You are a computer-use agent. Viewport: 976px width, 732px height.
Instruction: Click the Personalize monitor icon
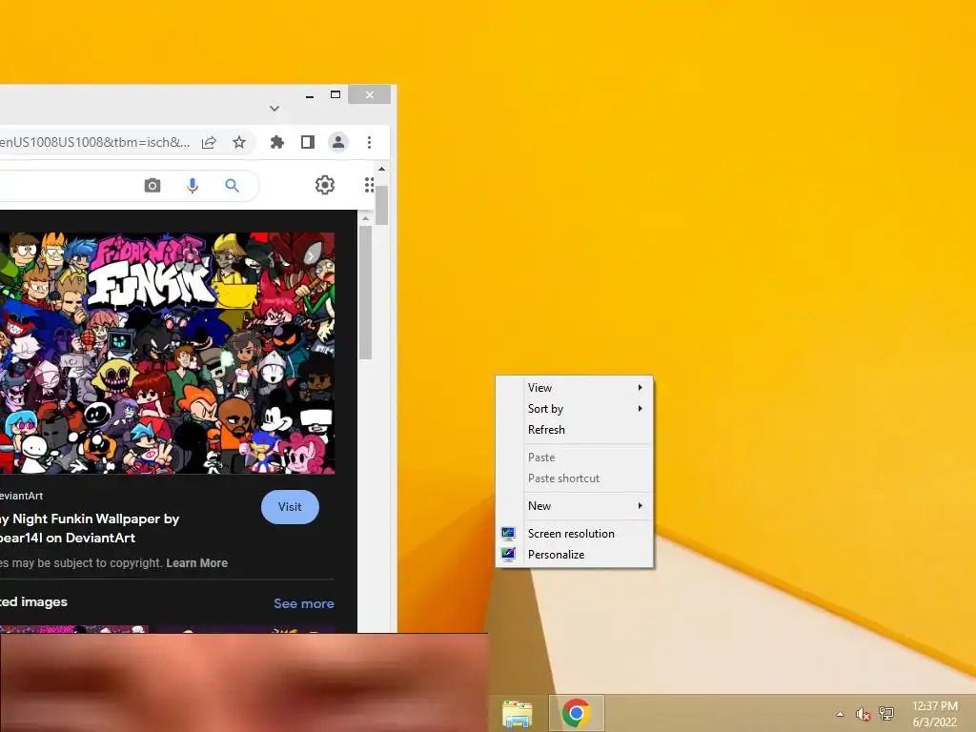click(509, 554)
